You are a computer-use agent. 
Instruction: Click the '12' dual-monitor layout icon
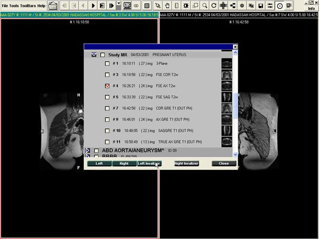click(127, 6)
